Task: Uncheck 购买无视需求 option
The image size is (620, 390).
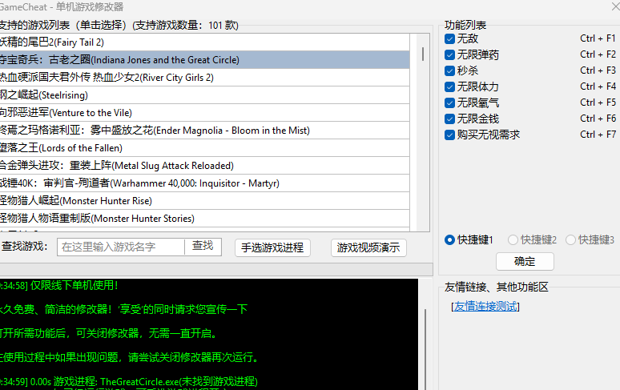Action: [x=449, y=135]
